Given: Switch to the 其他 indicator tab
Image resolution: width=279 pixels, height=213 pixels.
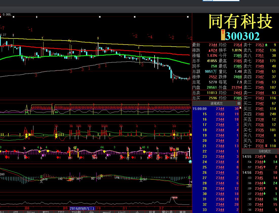Looking at the screenshot, I should [183, 212].
